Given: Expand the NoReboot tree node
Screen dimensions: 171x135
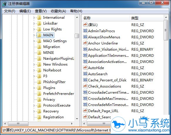Looking at the screenshot, I should coord(34,71).
